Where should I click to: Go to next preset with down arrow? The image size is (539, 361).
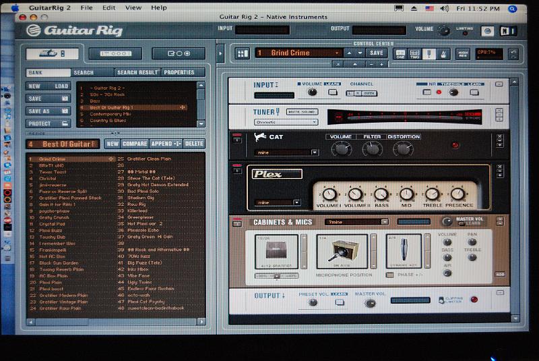click(360, 53)
